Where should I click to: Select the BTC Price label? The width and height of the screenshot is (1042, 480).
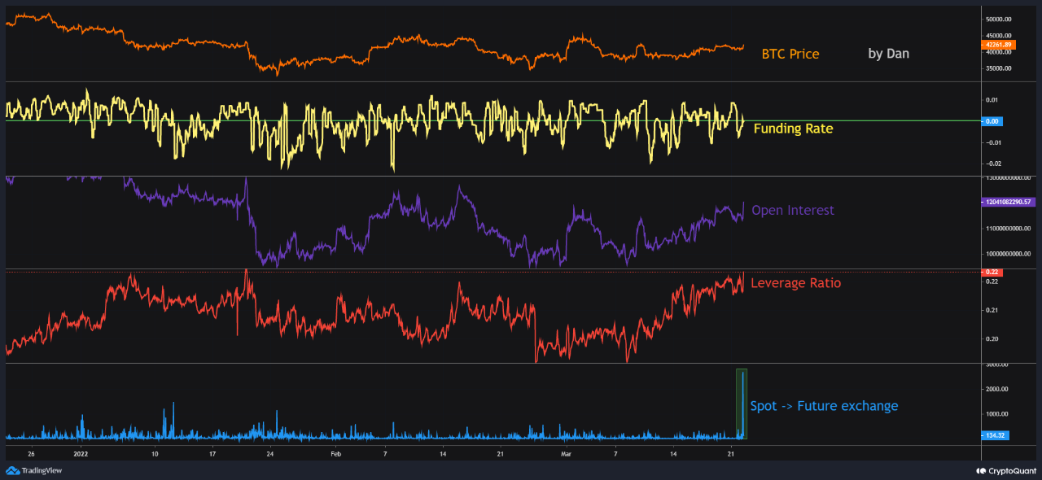coord(790,55)
